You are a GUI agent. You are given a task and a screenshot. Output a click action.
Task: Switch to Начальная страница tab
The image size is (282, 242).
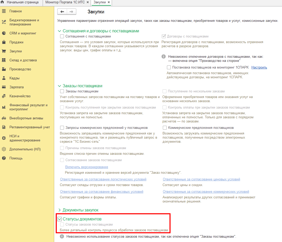pyautogui.click(x=23, y=2)
